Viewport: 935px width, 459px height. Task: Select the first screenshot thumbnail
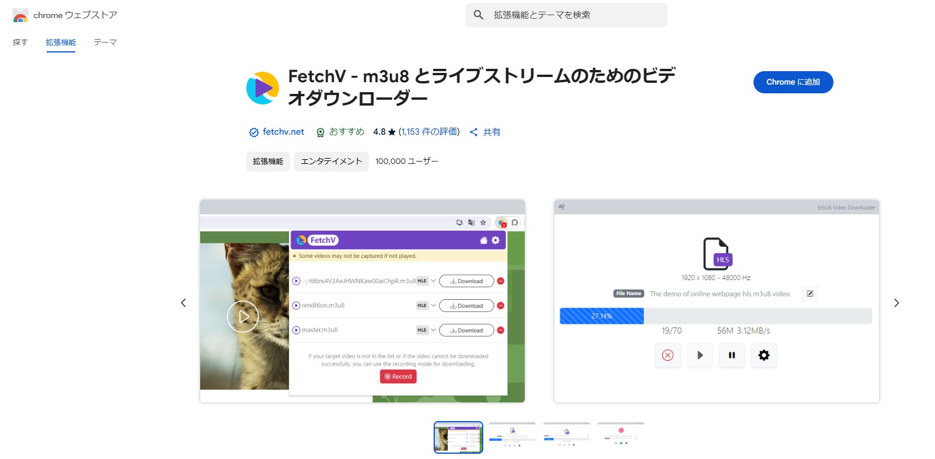[x=458, y=437]
